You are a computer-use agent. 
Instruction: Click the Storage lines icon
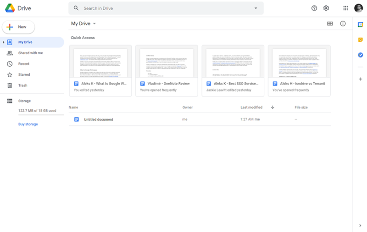click(10, 101)
